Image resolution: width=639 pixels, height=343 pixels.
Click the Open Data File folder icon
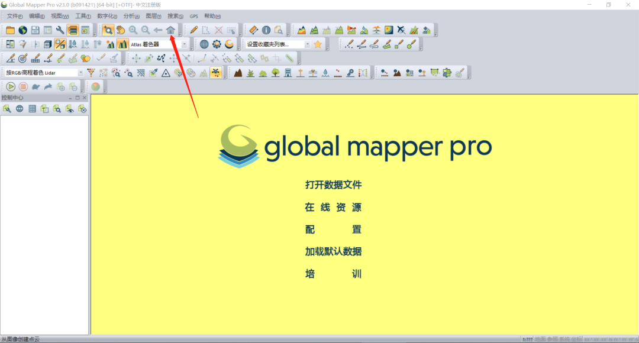[x=10, y=30]
